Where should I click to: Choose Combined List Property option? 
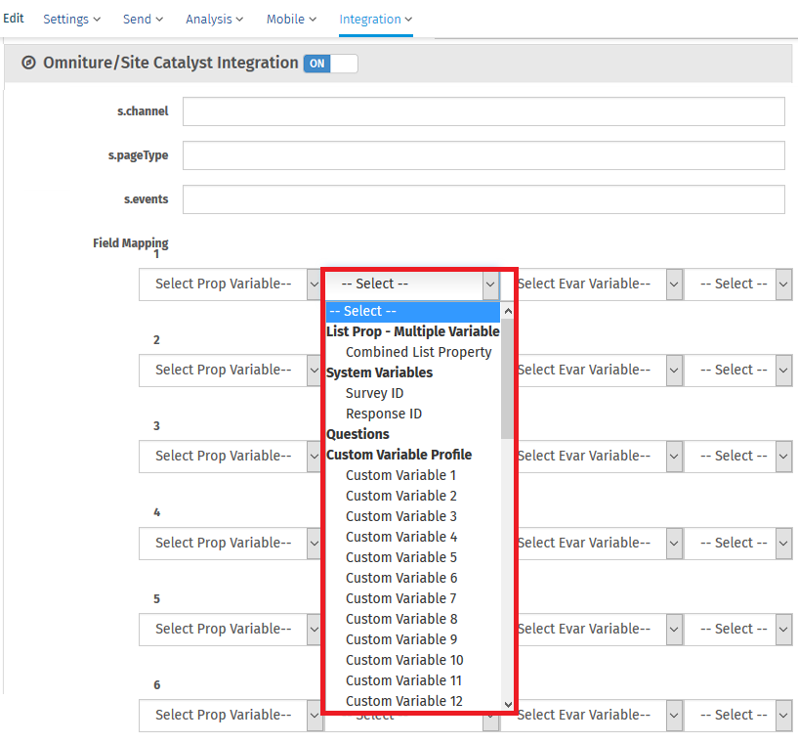pyautogui.click(x=418, y=352)
